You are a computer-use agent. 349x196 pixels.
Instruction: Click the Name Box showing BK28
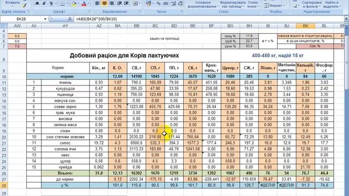point(21,19)
